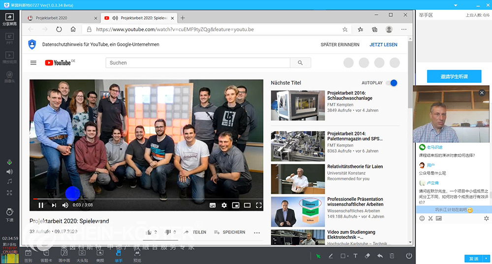Go to the browser home page
Screen dimensions: 492x264
73,29
